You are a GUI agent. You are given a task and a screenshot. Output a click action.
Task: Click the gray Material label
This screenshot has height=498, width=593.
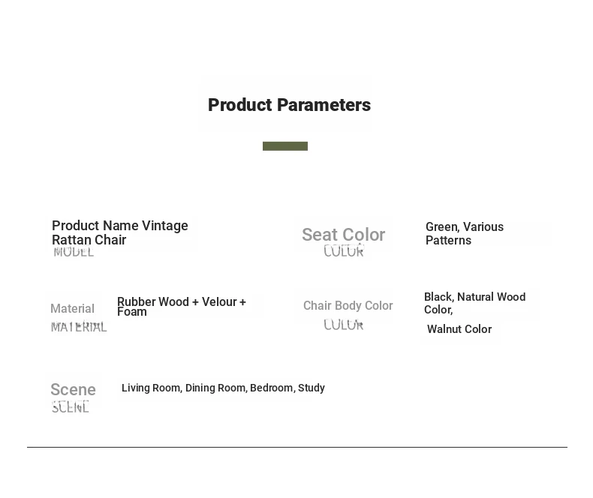point(72,308)
